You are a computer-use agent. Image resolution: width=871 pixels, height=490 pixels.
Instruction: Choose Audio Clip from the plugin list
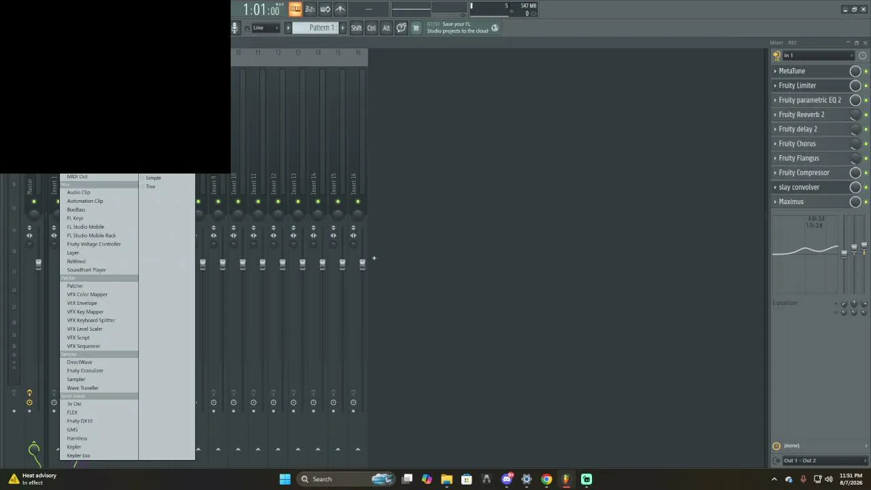point(78,192)
